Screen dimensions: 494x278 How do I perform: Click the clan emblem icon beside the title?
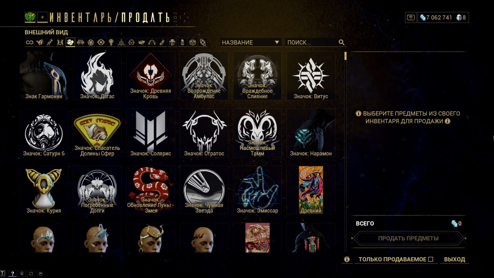(30, 17)
